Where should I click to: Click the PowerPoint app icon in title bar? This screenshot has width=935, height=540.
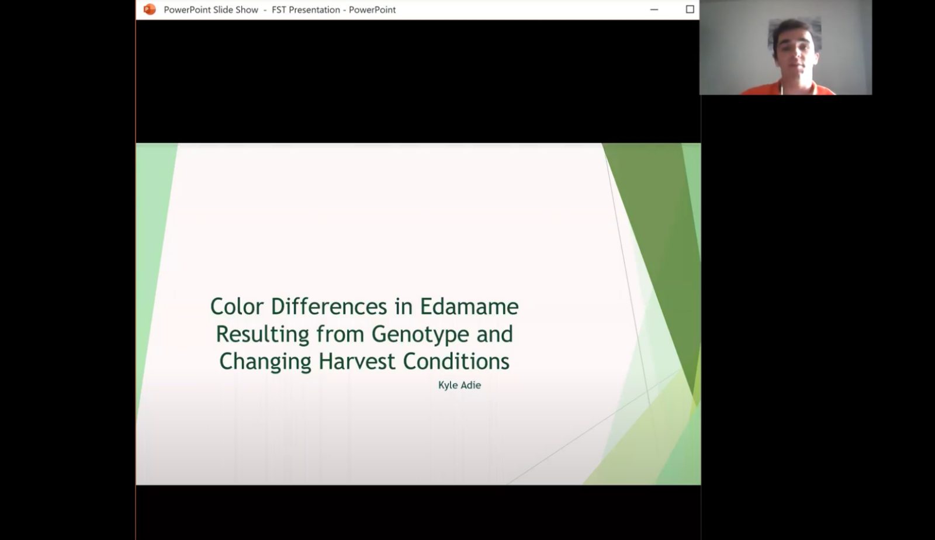pyautogui.click(x=150, y=9)
